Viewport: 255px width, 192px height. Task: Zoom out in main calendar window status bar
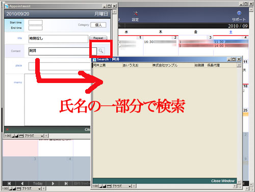[11, 188]
